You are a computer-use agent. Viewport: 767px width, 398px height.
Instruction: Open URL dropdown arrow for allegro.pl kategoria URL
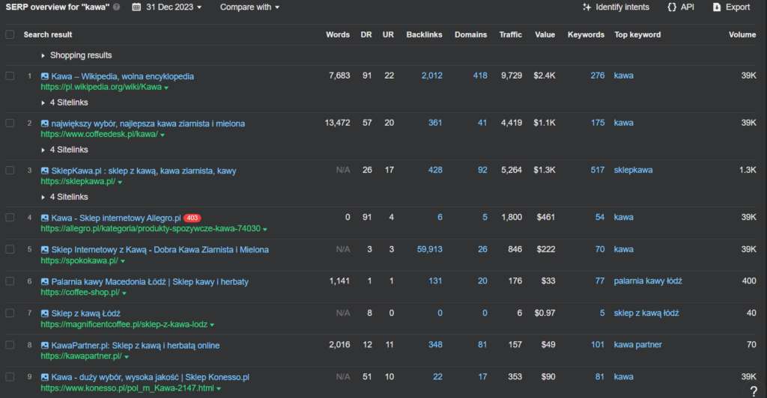click(265, 230)
